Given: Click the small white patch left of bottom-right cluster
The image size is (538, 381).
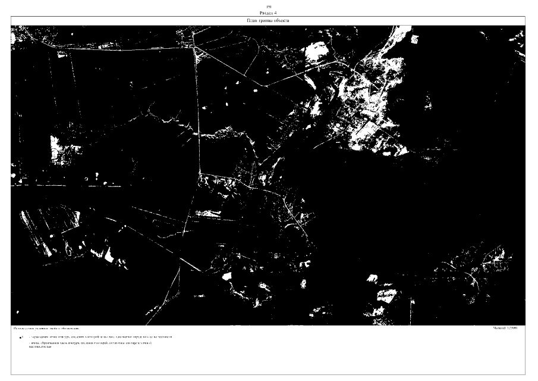Looking at the screenshot, I should [372, 279].
